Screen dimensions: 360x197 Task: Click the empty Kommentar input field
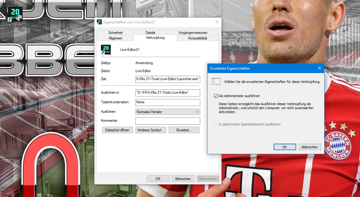(168, 121)
